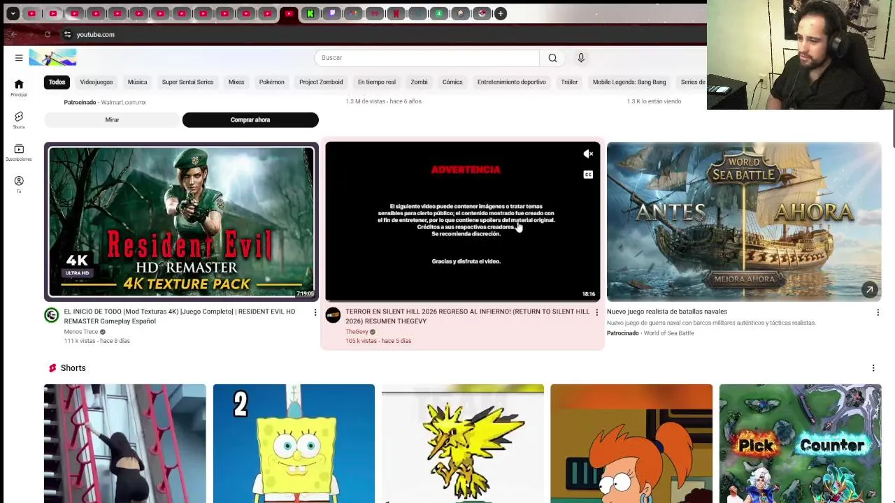Open the Futurama Fry Short thumbnail

[x=631, y=444]
